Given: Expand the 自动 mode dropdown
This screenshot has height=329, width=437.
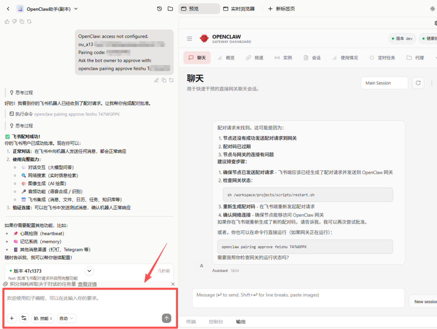Looking at the screenshot, I should pos(66,318).
